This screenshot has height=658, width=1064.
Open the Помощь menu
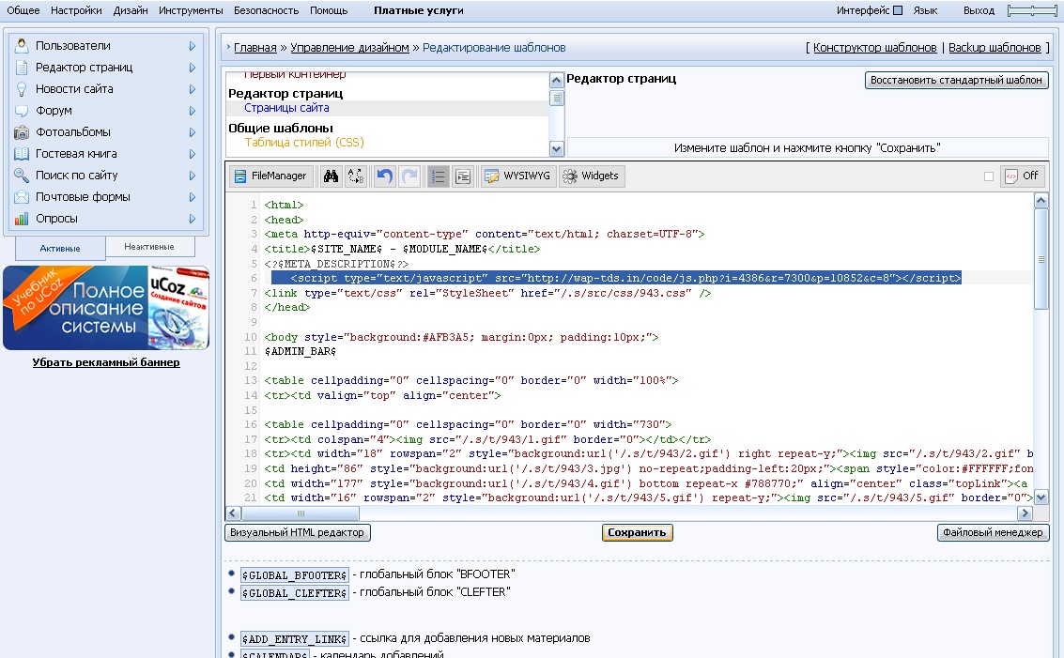point(329,10)
